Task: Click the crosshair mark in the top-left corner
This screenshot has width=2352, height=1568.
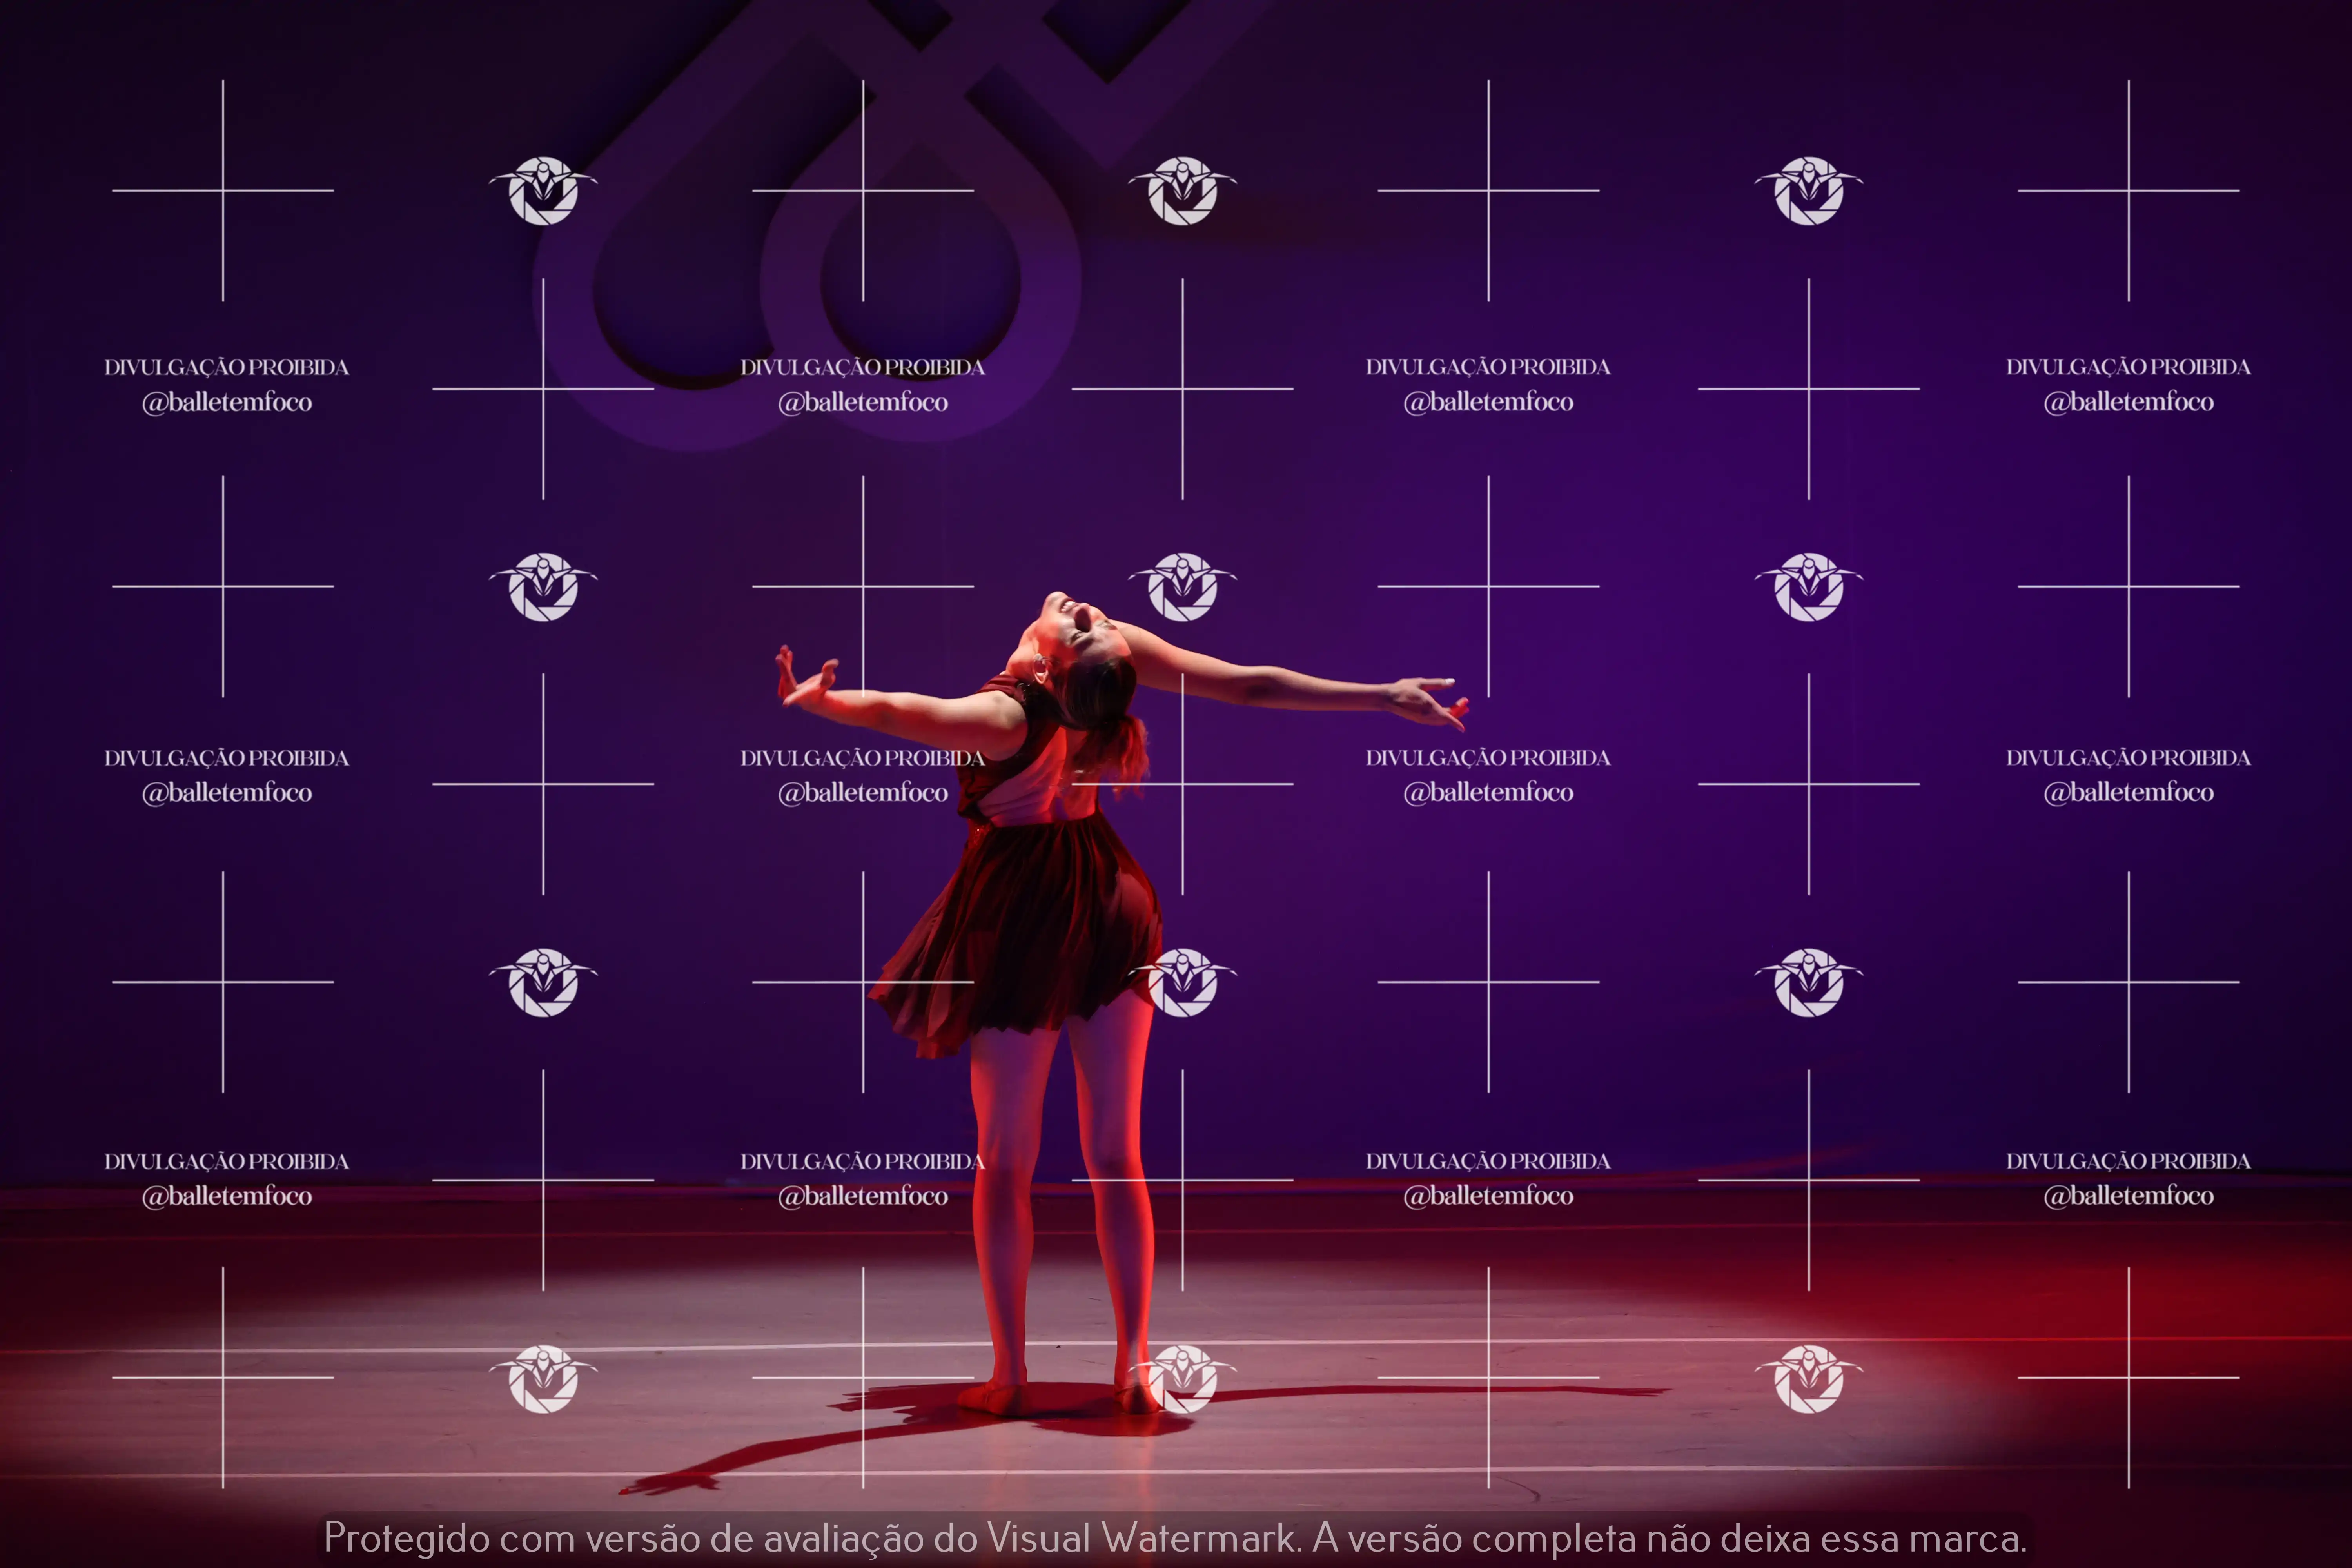Action: point(223,190)
